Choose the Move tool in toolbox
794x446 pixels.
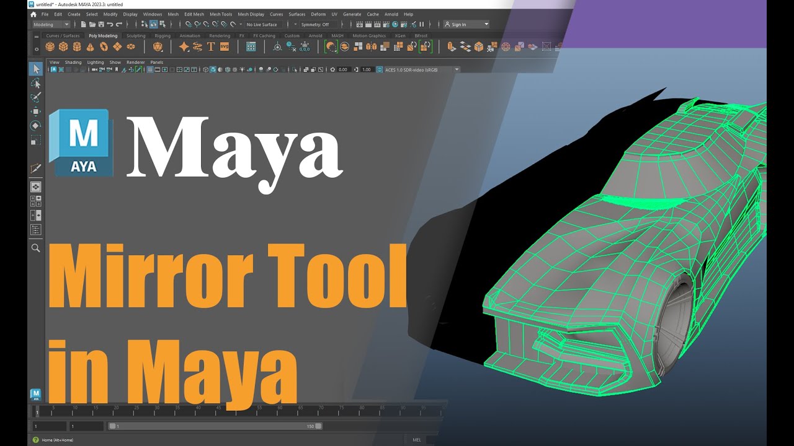point(36,111)
